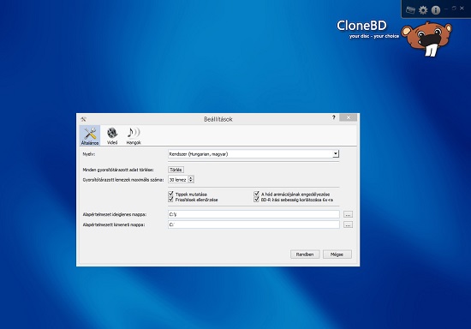Click the info icon in CloneBD top bar
471x329 pixels.
pyautogui.click(x=436, y=10)
